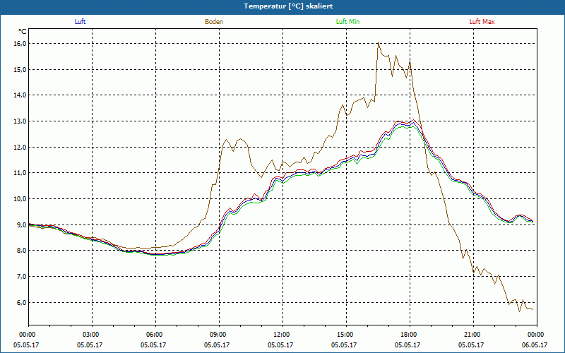Click the 21:00 time axis label
Screen dimensions: 565x353
coord(473,334)
